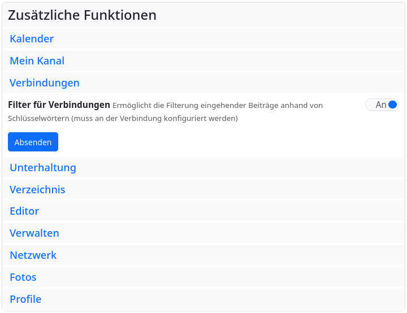The image size is (407, 313).
Task: Click the blue knob of the filter switch
Action: (393, 105)
